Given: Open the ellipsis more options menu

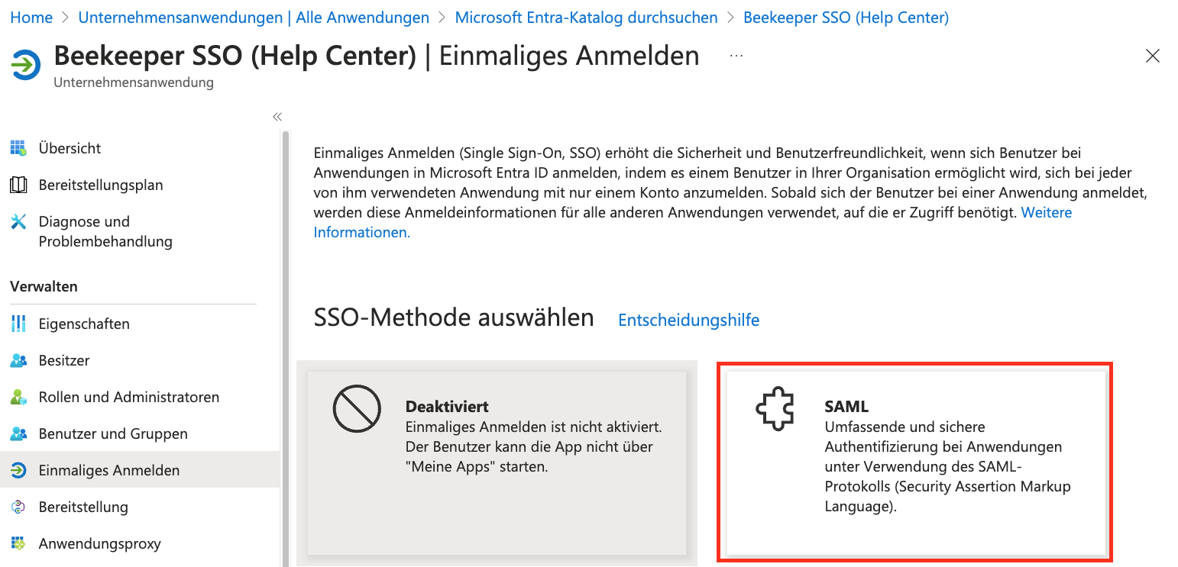Looking at the screenshot, I should [x=736, y=56].
